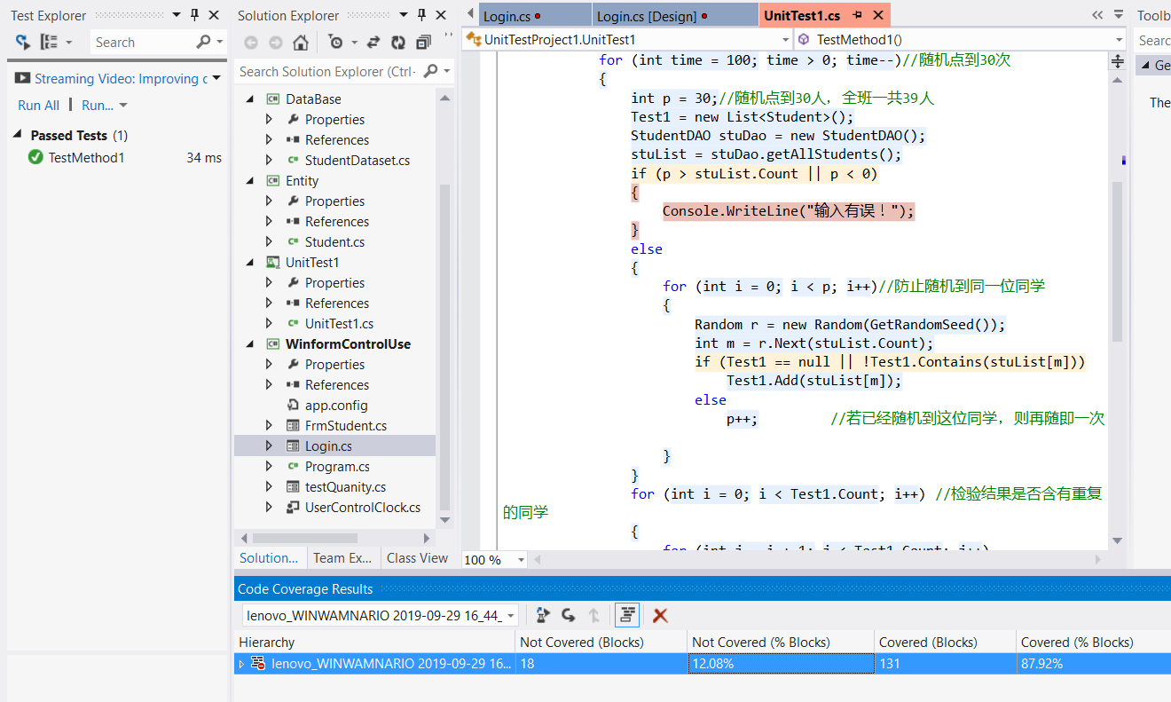Collapse the Entity project node
Image resolution: width=1171 pixels, height=702 pixels.
(249, 181)
